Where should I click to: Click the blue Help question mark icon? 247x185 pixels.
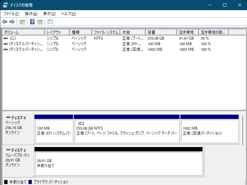click(x=33, y=22)
